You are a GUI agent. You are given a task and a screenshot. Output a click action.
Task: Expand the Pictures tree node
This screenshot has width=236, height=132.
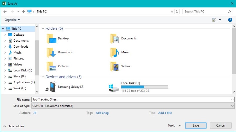(5, 59)
